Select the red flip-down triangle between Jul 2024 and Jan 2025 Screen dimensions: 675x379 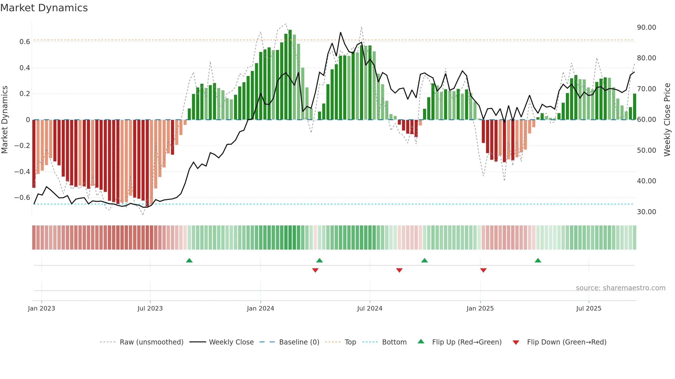pos(399,270)
